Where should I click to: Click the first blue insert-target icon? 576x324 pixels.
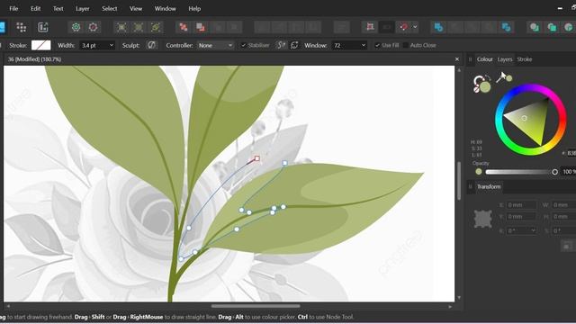point(438,27)
